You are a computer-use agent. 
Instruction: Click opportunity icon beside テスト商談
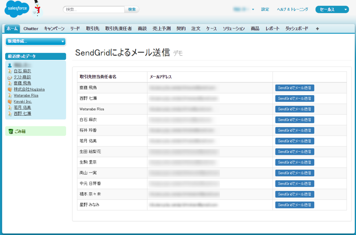click(x=10, y=77)
